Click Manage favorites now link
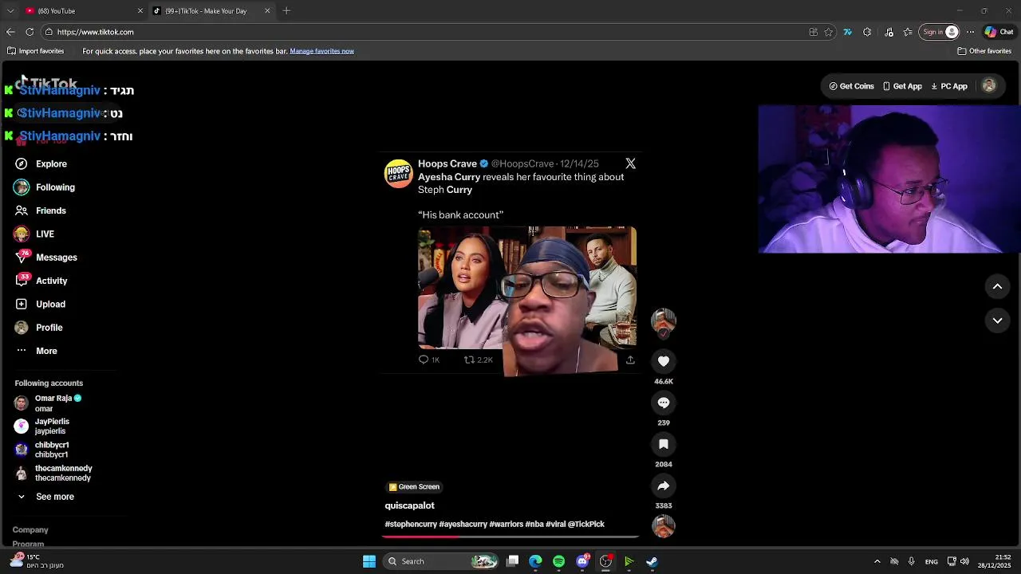The height and width of the screenshot is (574, 1021). pos(321,51)
